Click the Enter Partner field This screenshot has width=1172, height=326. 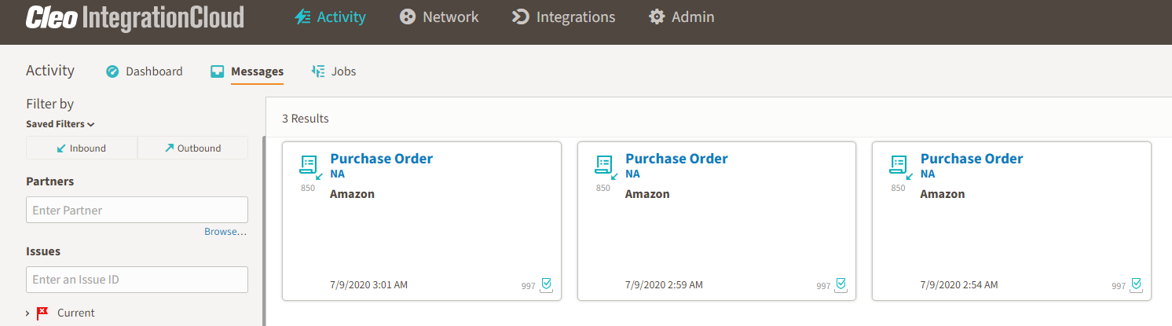(137, 210)
